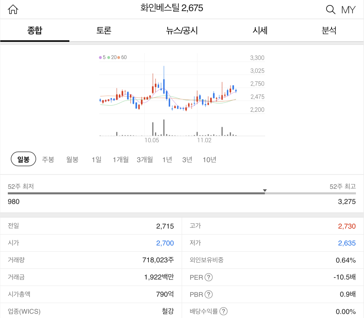Select the 종합 tab

35,30
